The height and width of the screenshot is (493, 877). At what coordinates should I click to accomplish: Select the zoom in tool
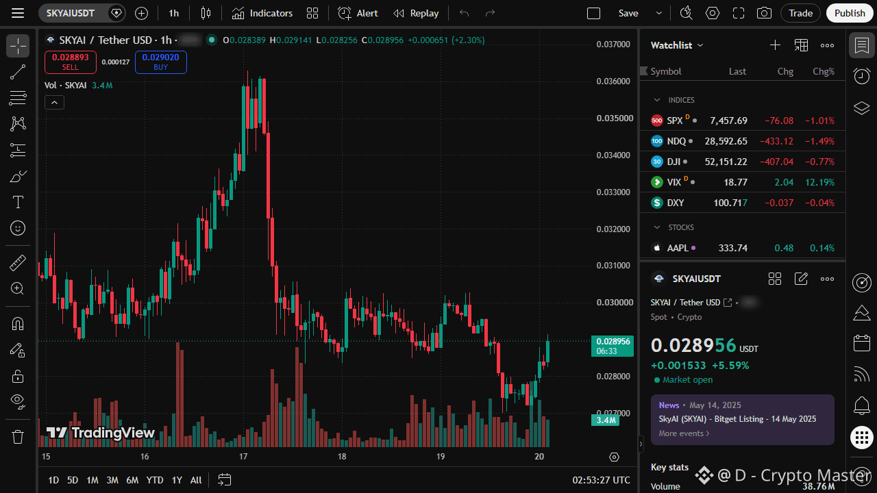(18, 288)
